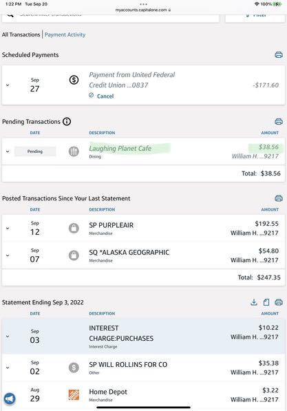Print Posted Transactions Since Last Statement

coord(279,198)
